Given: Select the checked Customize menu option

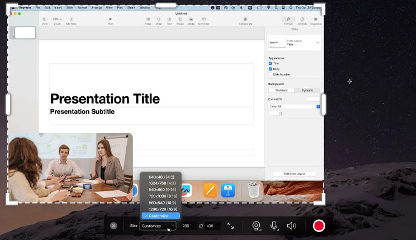Looking at the screenshot, I should click(161, 216).
